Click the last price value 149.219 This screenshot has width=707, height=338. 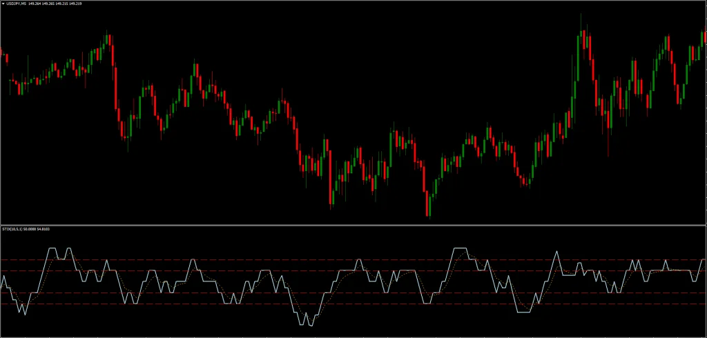pyautogui.click(x=75, y=3)
